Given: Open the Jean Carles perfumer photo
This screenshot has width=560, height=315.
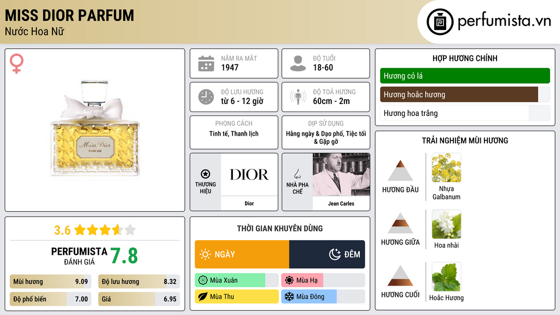Looking at the screenshot, I should click(x=341, y=174).
